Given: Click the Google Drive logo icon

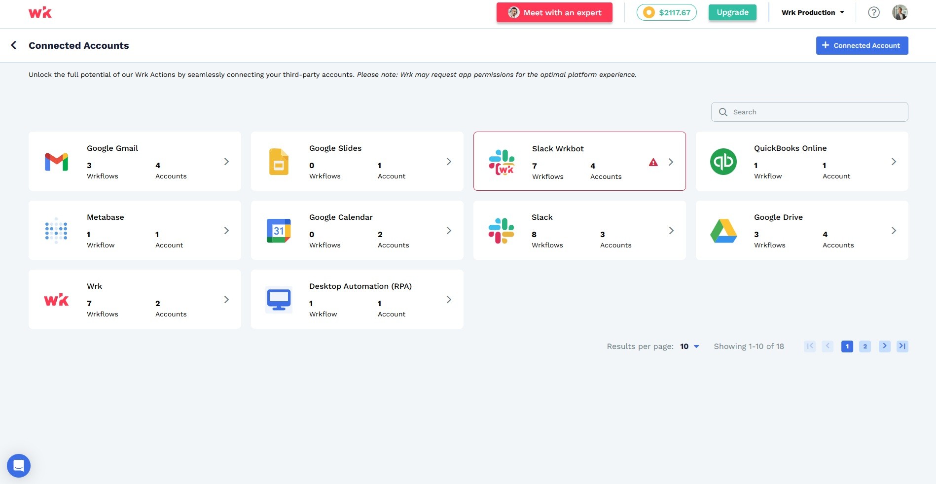Looking at the screenshot, I should (x=723, y=231).
